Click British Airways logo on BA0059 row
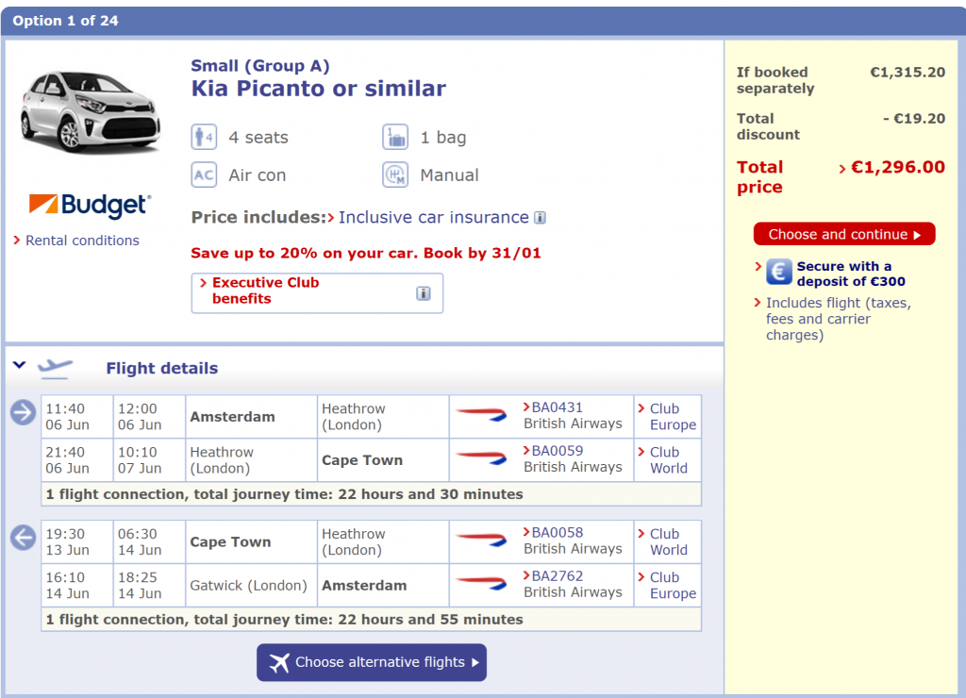Image resolution: width=966 pixels, height=698 pixels. click(x=481, y=458)
